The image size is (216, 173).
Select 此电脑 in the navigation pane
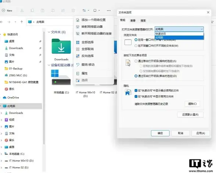pos(21,106)
